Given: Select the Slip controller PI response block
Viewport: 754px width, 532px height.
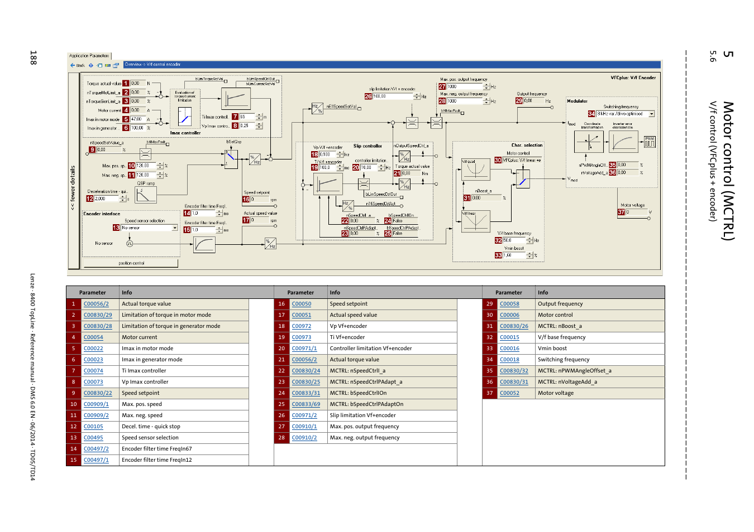Looking at the screenshot, I should 328,183.
